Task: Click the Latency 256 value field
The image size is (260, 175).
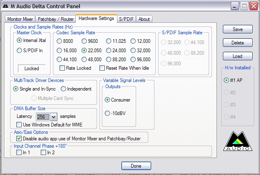Action: coord(43,117)
